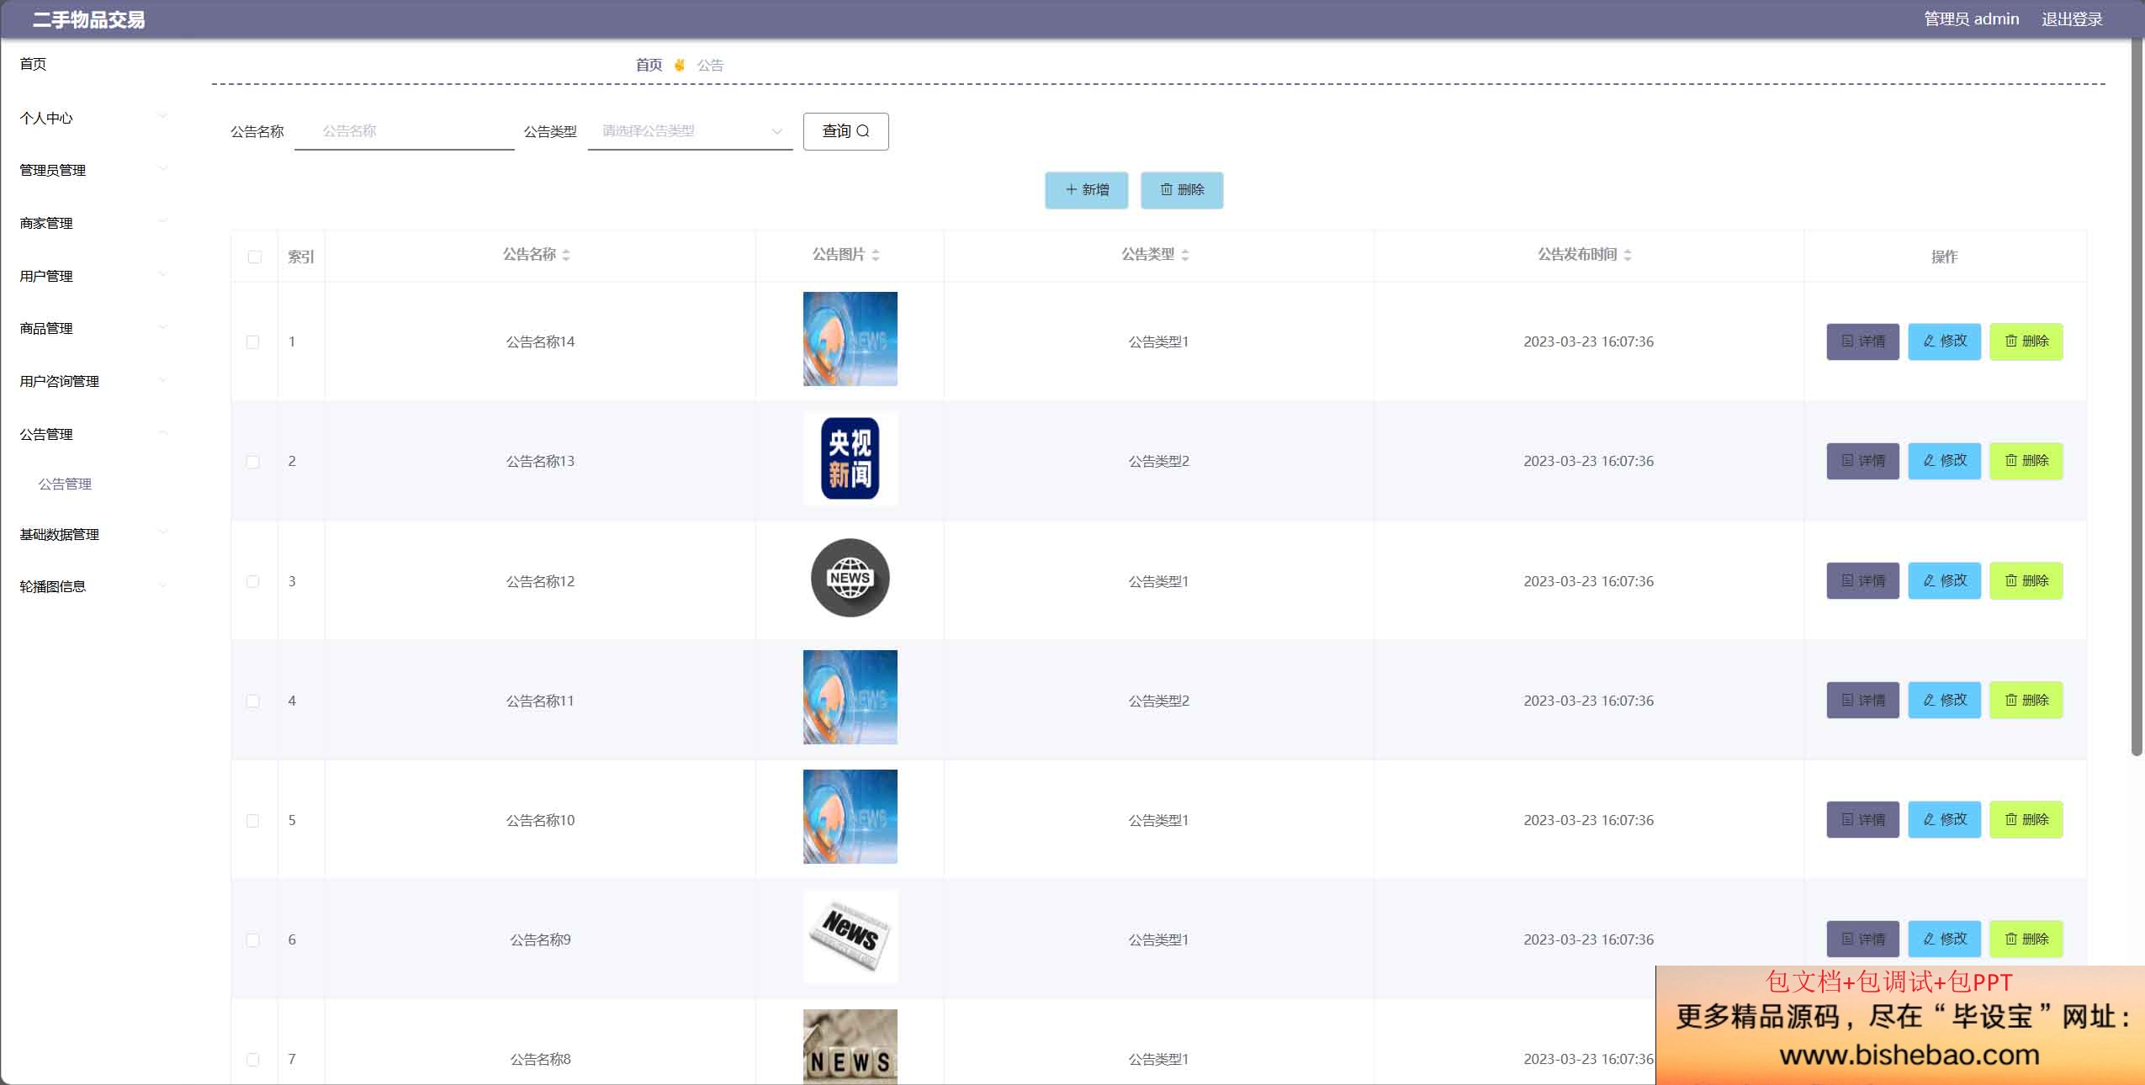This screenshot has width=2145, height=1085.
Task: Select the 公告管理 submenu item
Action: coord(65,484)
